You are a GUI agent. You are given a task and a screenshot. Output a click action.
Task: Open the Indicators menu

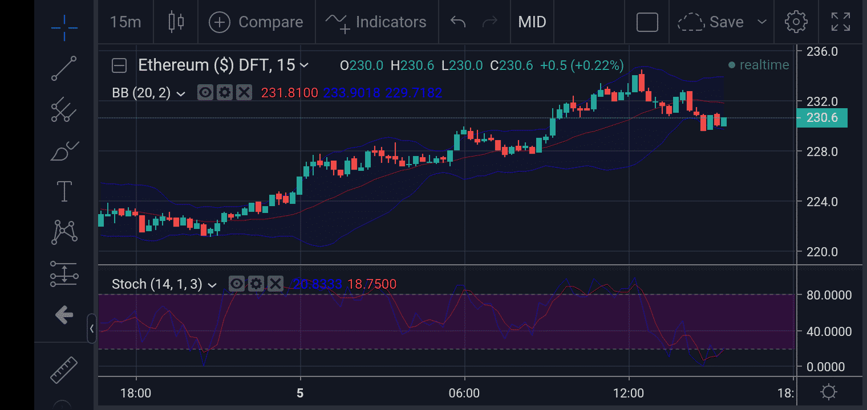pyautogui.click(x=376, y=22)
